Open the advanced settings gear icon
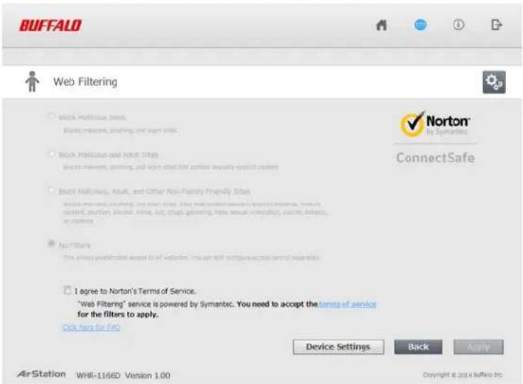Screen dimensions: 523x384 tap(494, 82)
